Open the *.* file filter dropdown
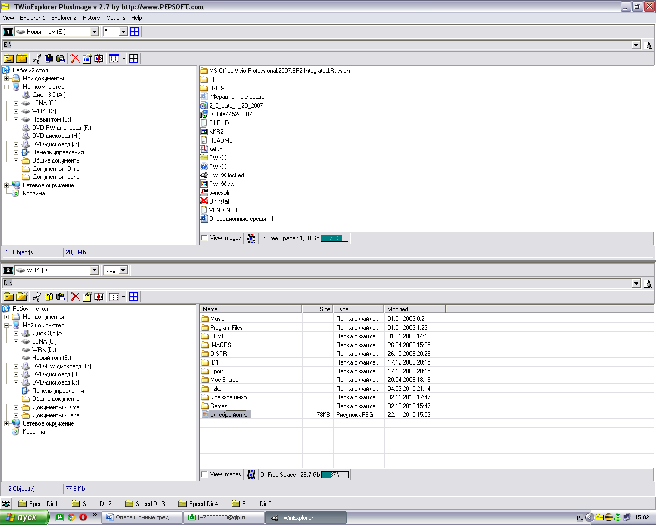 click(123, 32)
